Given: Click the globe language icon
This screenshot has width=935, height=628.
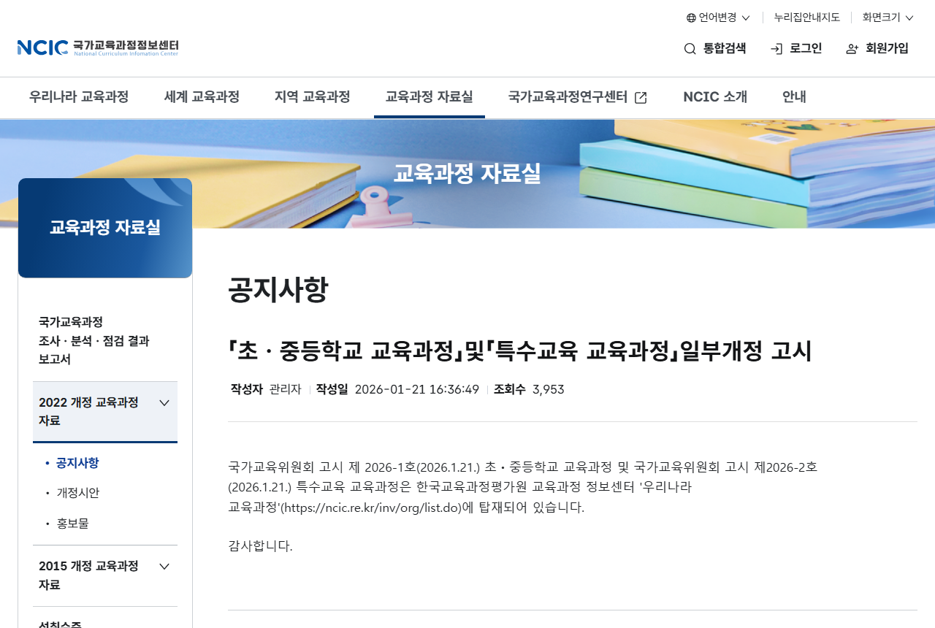Looking at the screenshot, I should 691,18.
